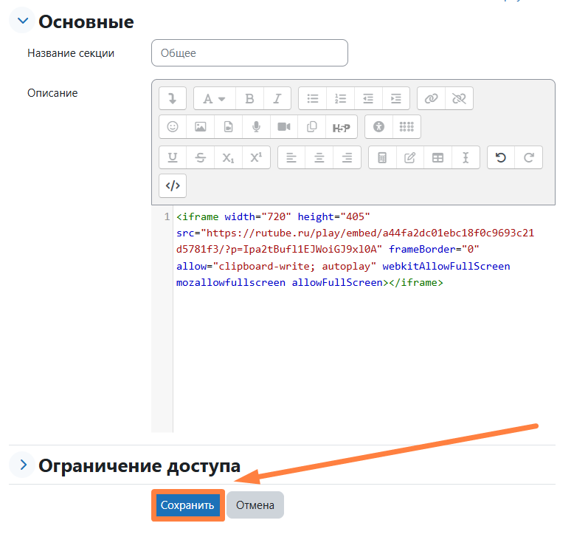
Task: Click the Сохранить button
Action: (187, 505)
